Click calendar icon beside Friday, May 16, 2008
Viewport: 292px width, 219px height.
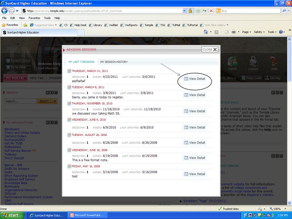(69, 166)
